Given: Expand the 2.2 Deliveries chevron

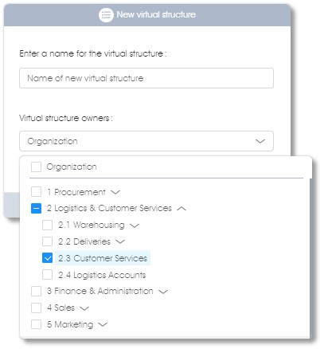Looking at the screenshot, I should pos(120,241).
